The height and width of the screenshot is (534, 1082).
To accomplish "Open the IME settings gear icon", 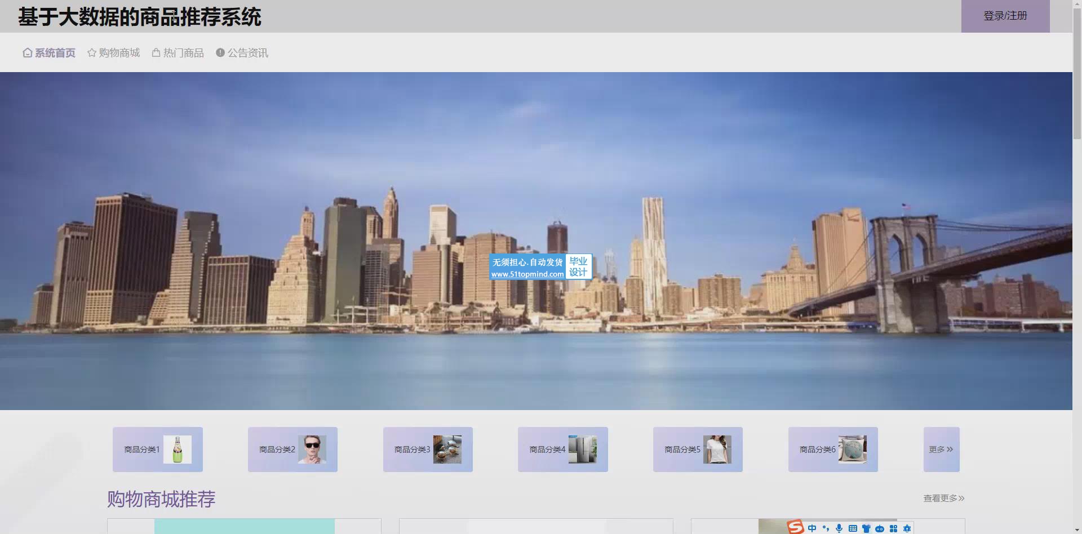I will (907, 528).
